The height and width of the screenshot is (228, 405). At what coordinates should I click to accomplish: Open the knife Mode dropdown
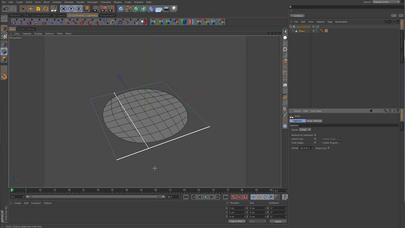click(x=305, y=130)
